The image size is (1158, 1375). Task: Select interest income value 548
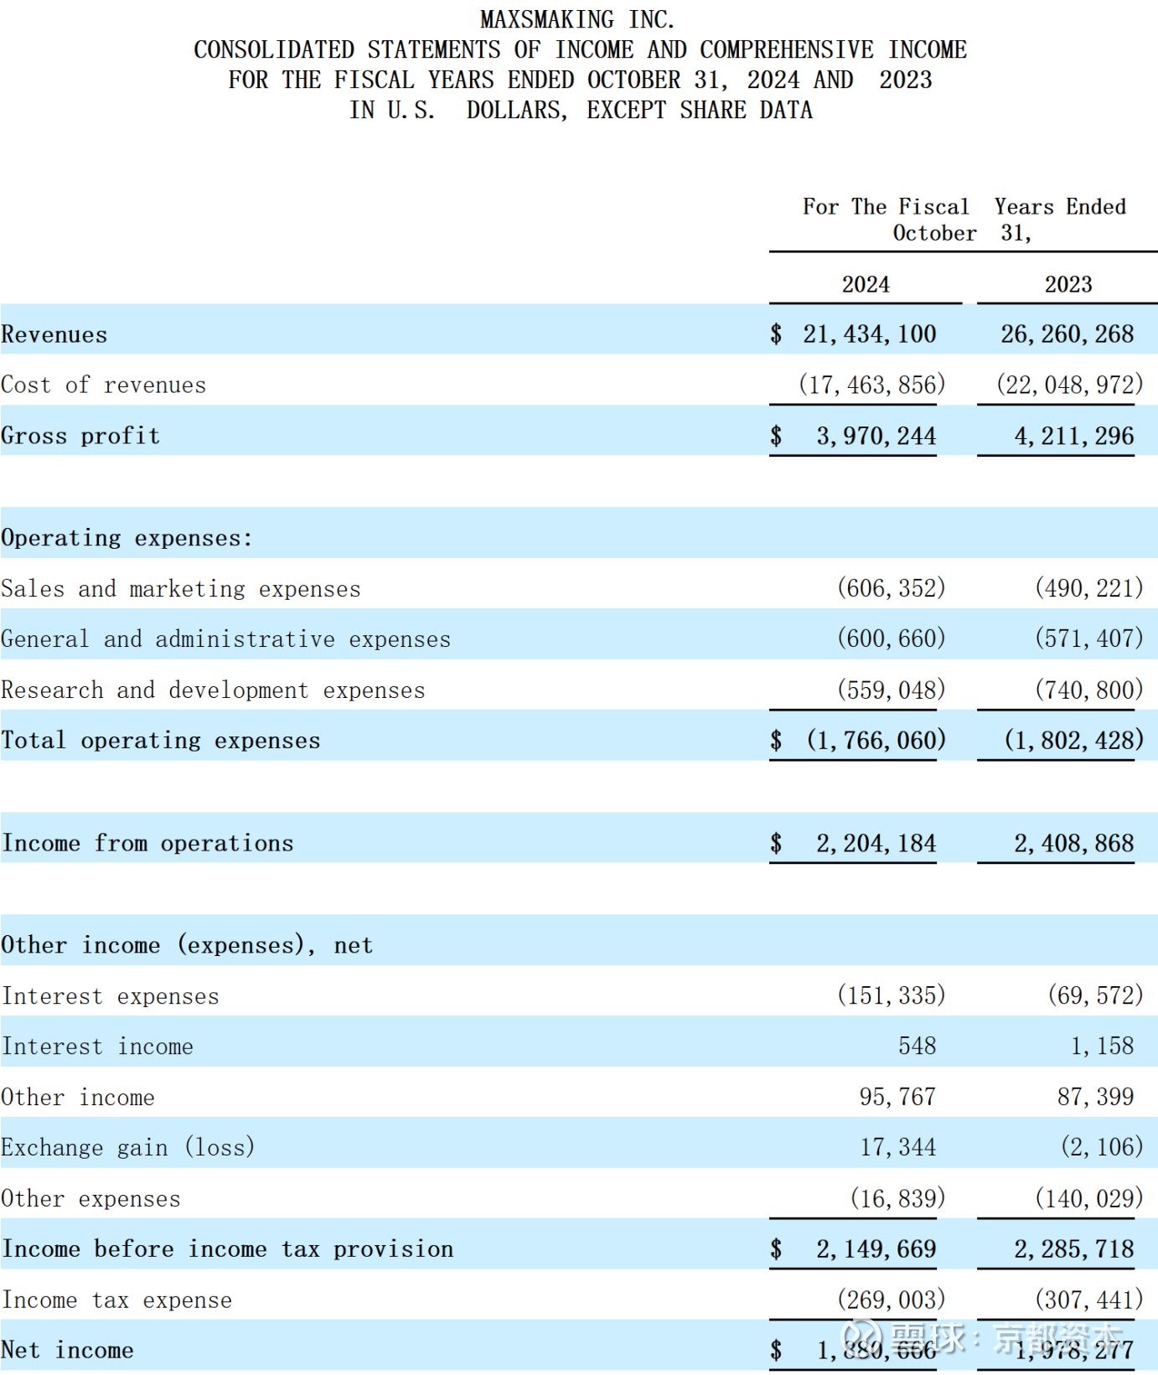pos(918,1046)
